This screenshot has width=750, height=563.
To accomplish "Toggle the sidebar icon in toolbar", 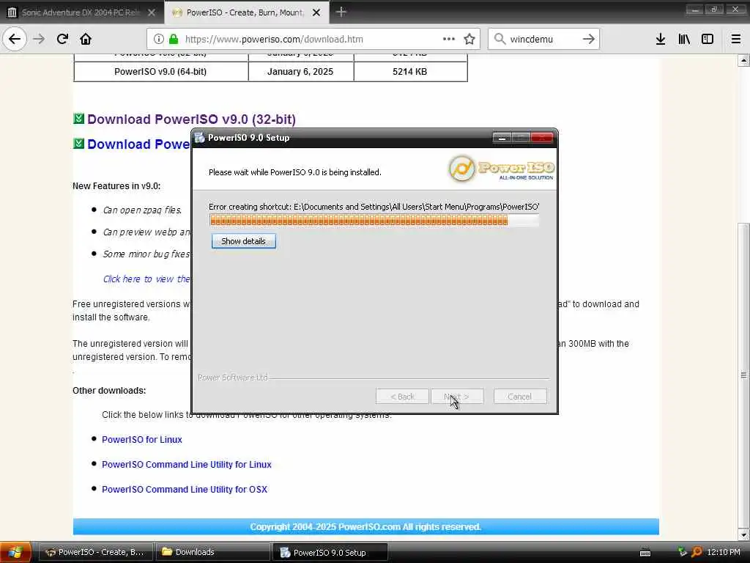I will (x=708, y=39).
